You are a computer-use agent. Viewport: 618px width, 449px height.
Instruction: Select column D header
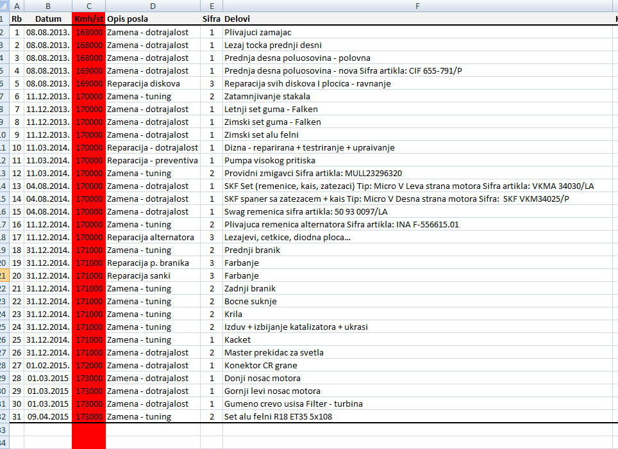153,6
